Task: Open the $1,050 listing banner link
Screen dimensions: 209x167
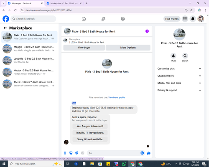Action: tap(87, 42)
